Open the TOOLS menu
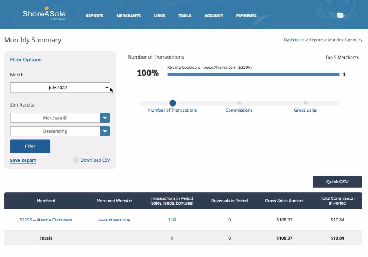The height and width of the screenshot is (257, 368). 185,16
